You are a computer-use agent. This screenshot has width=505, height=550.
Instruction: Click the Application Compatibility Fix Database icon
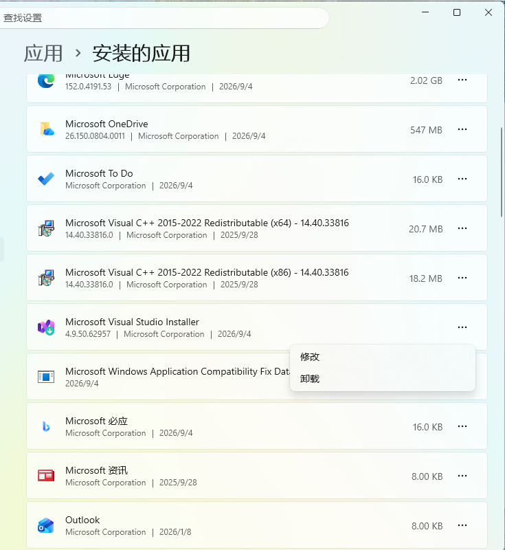(46, 377)
